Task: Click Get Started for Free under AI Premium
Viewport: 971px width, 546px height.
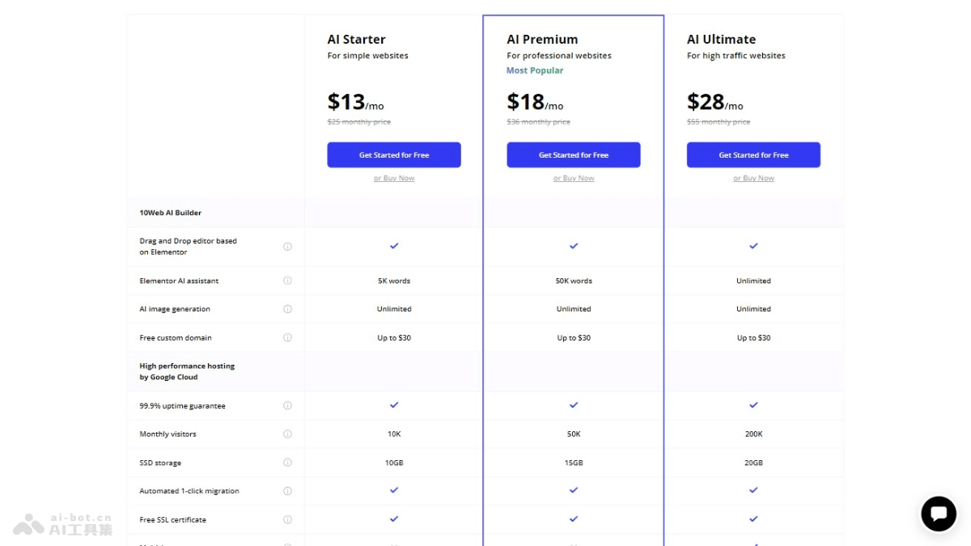Action: pyautogui.click(x=574, y=155)
